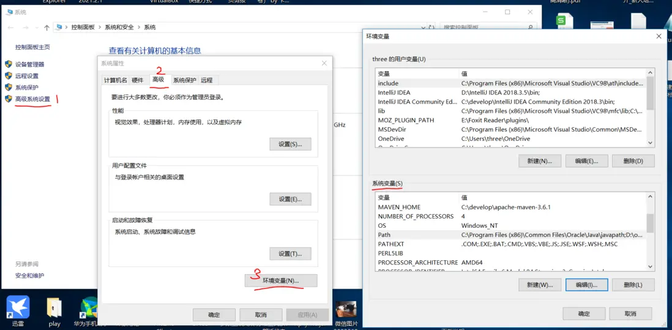Expand chevron after 控制面板 breadcrumb
The width and height of the screenshot is (672, 330).
100,27
